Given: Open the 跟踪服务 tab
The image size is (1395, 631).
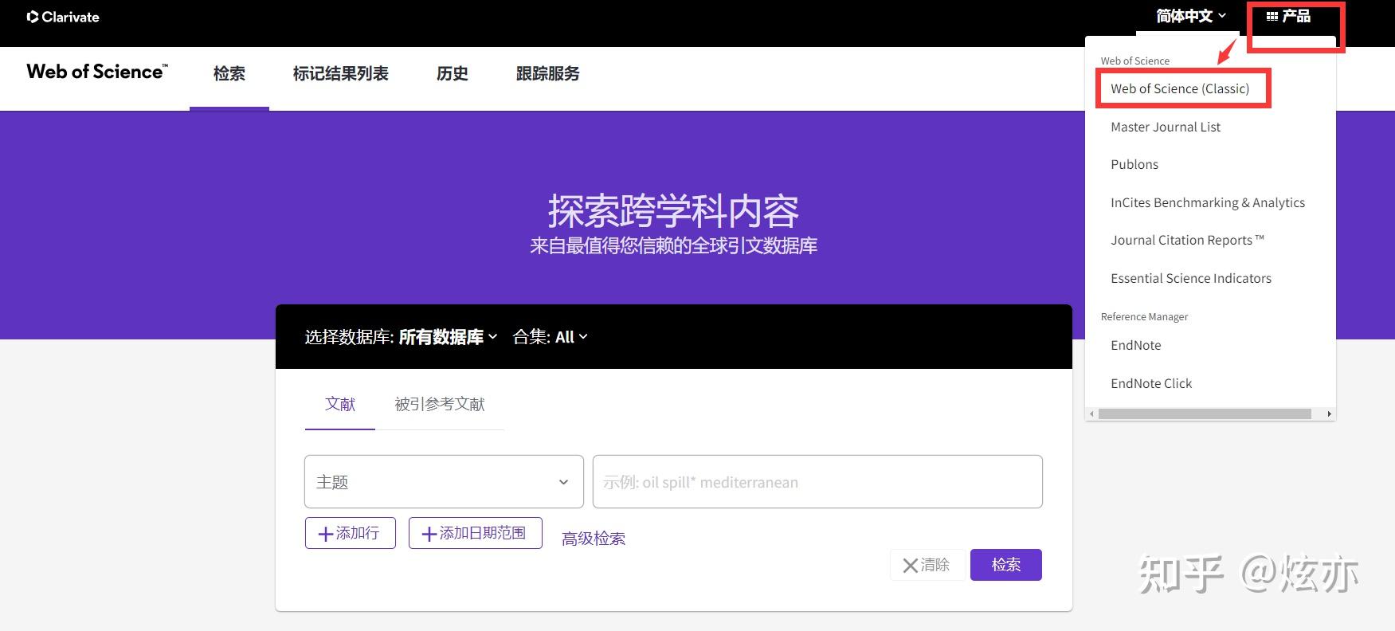Looking at the screenshot, I should (548, 74).
